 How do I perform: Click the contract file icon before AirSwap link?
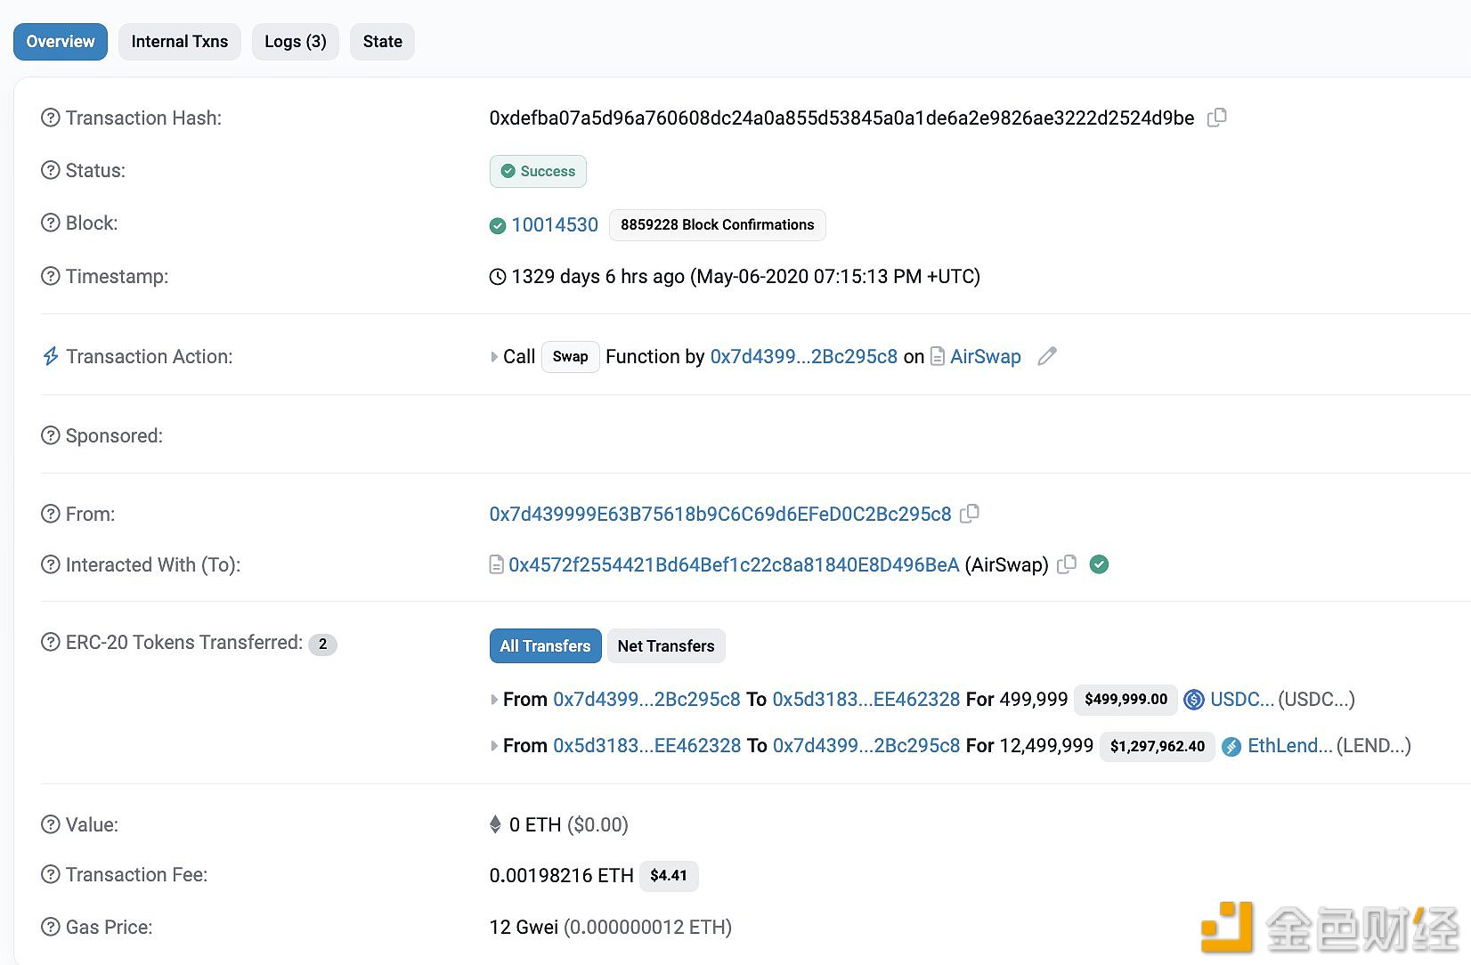[x=938, y=356]
